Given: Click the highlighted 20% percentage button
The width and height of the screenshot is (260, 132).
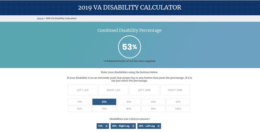Looking at the screenshot, I should click(x=104, y=102).
